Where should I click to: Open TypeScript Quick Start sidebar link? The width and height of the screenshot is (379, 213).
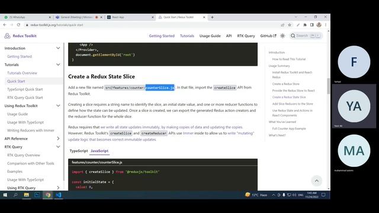(25, 89)
